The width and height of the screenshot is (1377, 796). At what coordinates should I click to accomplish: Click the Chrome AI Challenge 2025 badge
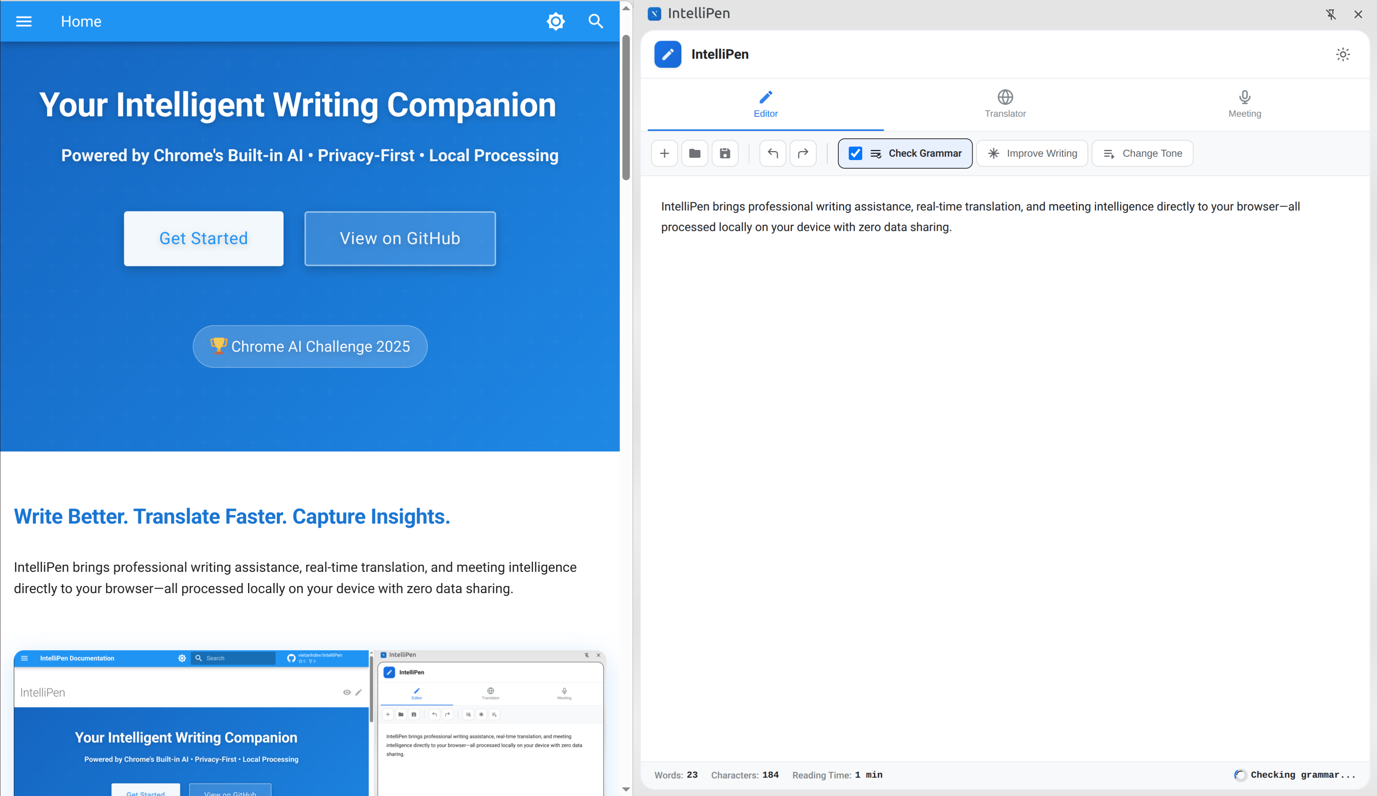[x=310, y=347]
